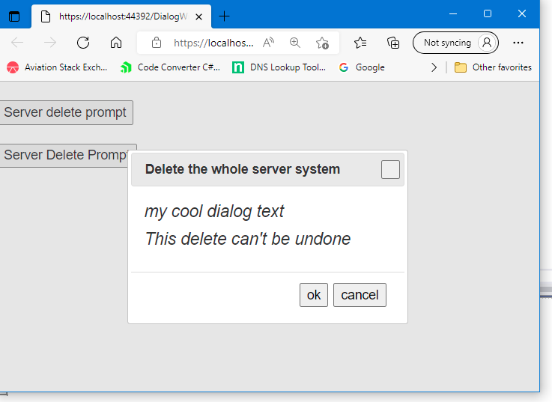The width and height of the screenshot is (552, 402).
Task: Open the tab actions menu icon
Action: (x=14, y=16)
